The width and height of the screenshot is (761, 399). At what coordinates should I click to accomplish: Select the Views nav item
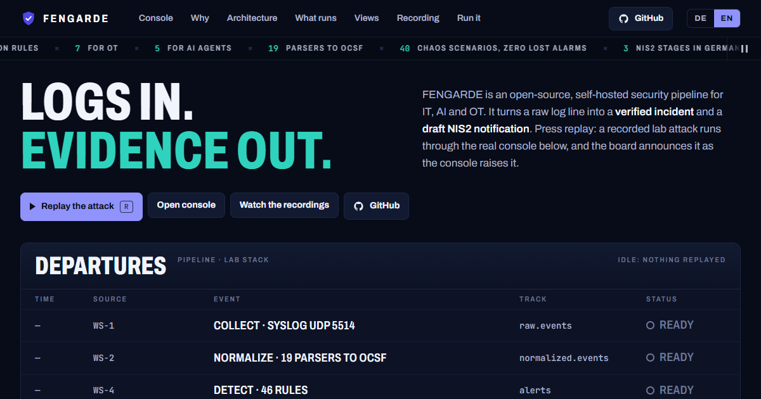(x=367, y=18)
